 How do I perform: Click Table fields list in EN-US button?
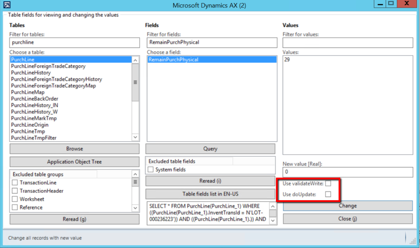pyautogui.click(x=210, y=194)
